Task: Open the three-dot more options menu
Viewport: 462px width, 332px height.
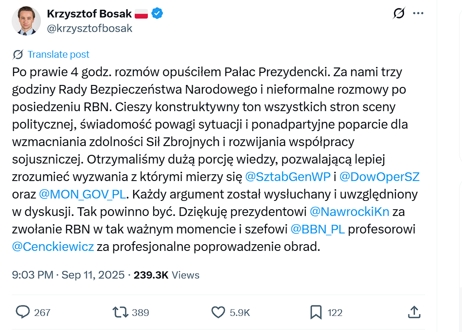Action: click(x=418, y=14)
